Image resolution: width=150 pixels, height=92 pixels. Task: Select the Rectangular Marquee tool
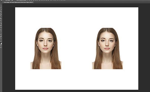coord(1,6)
